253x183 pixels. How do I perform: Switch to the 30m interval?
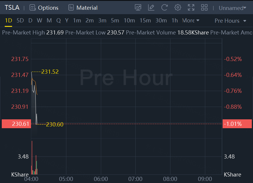[x=161, y=21]
